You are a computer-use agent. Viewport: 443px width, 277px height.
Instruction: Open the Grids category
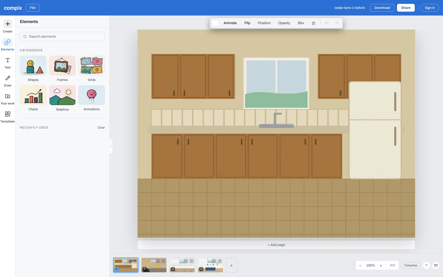(92, 69)
